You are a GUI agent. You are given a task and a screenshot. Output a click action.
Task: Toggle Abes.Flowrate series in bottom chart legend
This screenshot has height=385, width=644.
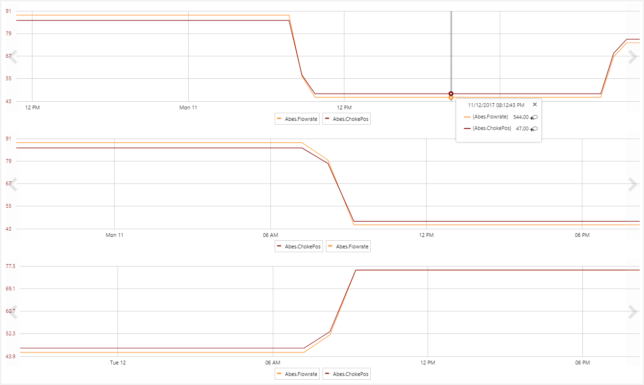point(297,374)
